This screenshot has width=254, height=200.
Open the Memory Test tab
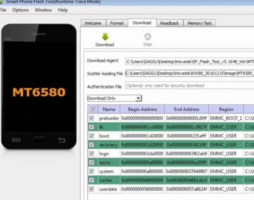tap(199, 23)
